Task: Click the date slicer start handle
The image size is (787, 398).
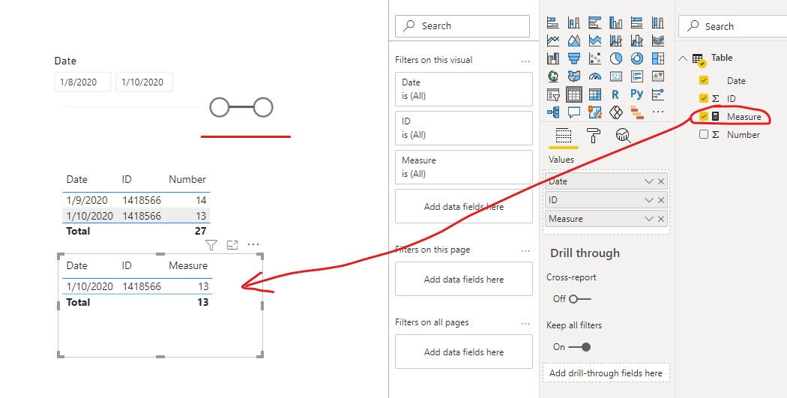Action: point(220,107)
